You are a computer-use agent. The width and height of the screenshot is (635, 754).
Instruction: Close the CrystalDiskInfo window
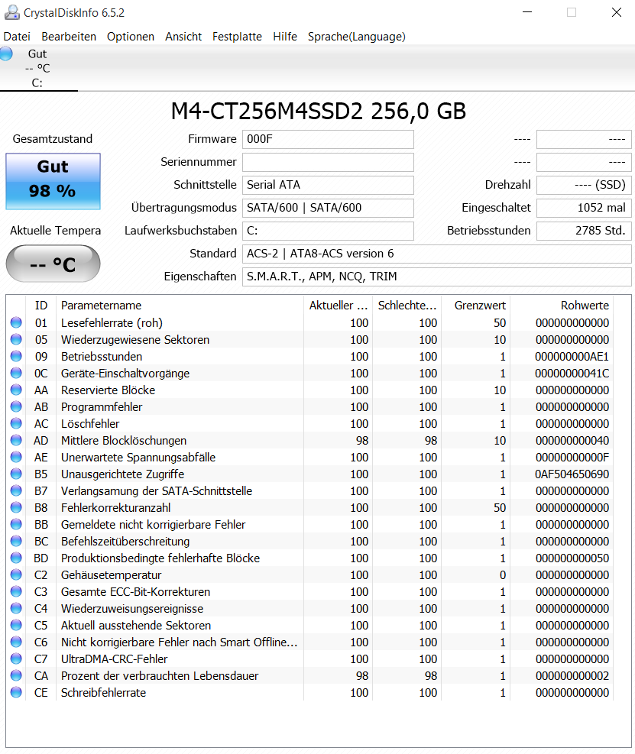point(616,12)
